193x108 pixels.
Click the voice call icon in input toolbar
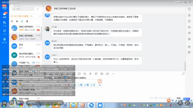tap(96, 74)
